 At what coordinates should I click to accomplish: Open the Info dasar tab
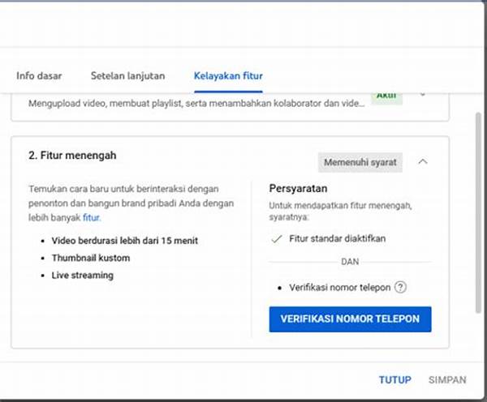tap(40, 76)
